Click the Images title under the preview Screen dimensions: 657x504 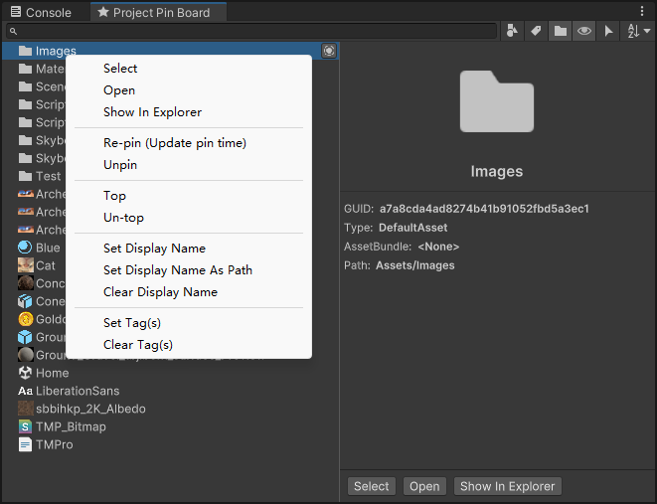click(497, 171)
